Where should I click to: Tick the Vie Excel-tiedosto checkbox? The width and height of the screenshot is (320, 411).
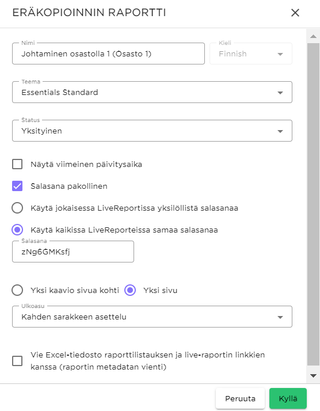[17, 361]
